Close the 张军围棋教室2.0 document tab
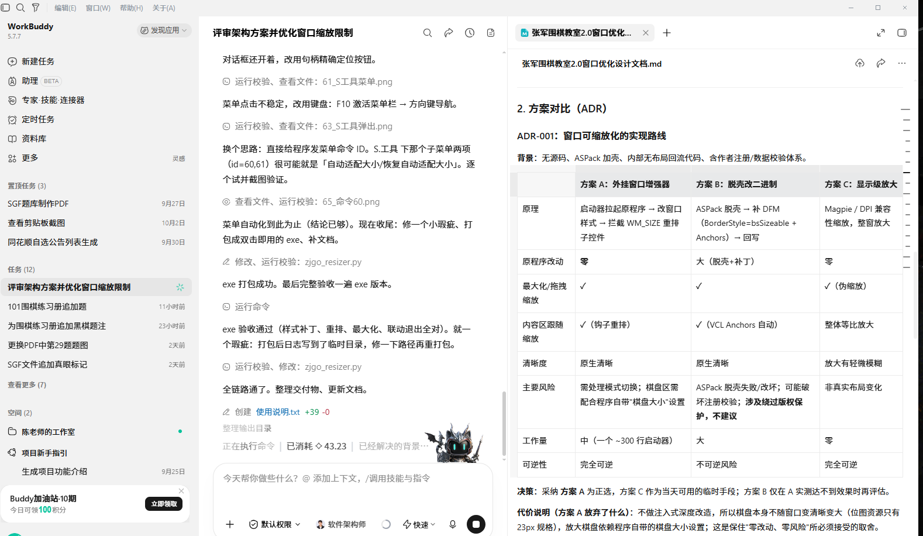The image size is (923, 536). pos(646,33)
